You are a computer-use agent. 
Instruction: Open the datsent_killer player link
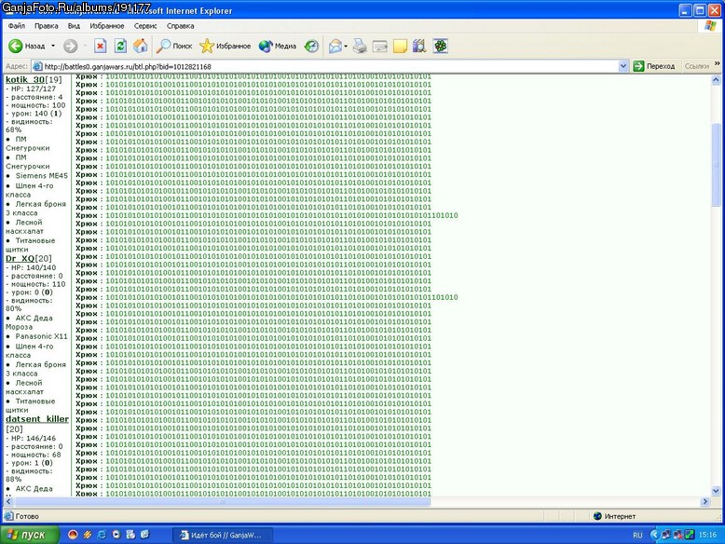(x=37, y=419)
